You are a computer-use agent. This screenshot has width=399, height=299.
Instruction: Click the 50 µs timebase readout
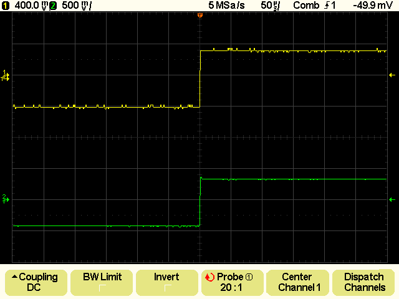pos(270,6)
